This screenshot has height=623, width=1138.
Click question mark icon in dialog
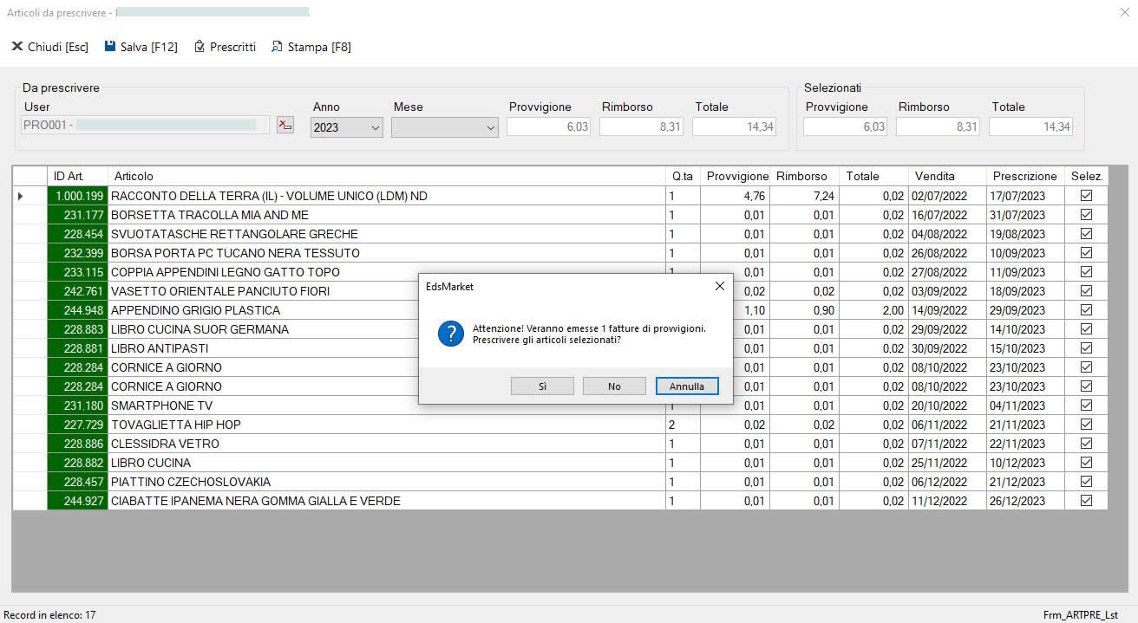tap(451, 334)
